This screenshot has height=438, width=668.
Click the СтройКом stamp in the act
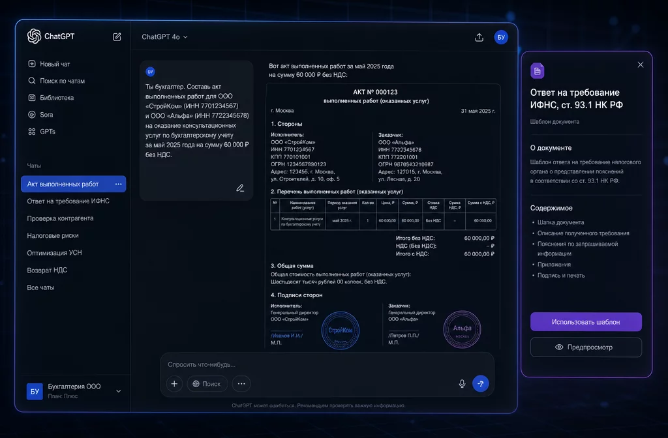pyautogui.click(x=341, y=330)
